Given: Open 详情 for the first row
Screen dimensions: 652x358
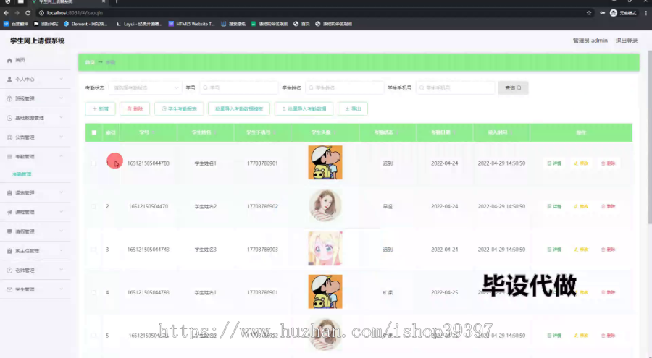Looking at the screenshot, I should 554,163.
